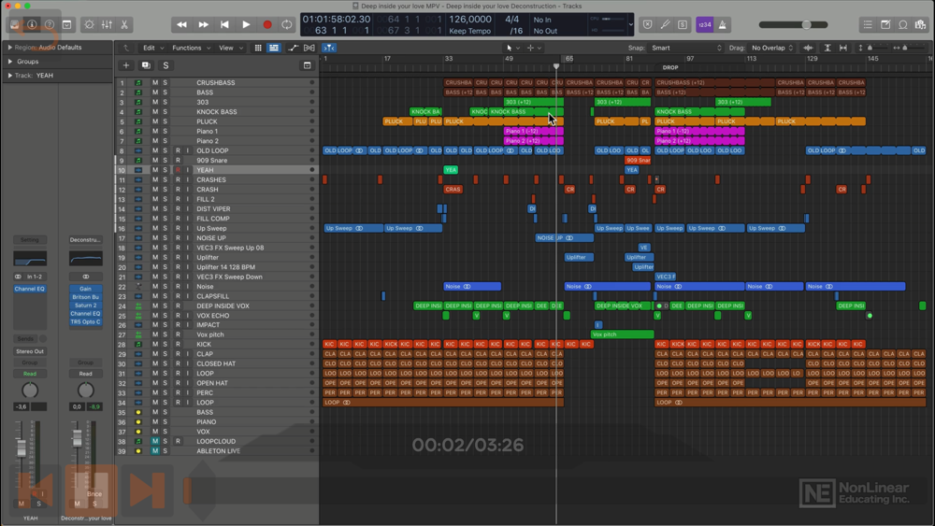
Task: Toggle the Count-in 1234 button
Action: tap(705, 24)
